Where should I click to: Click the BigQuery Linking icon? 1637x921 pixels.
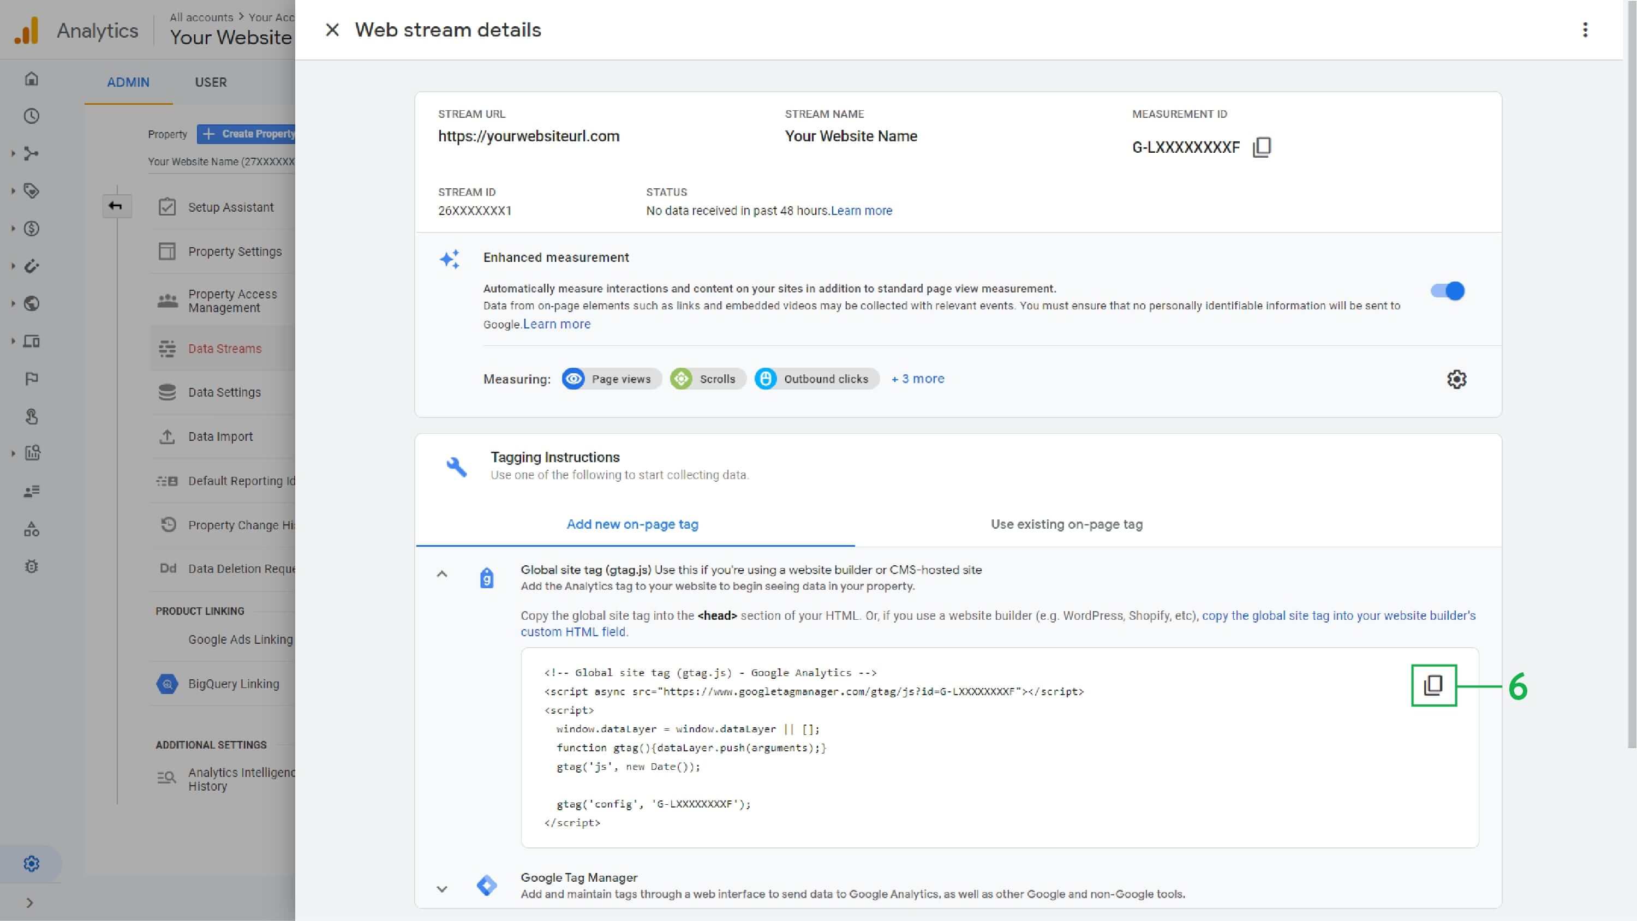pyautogui.click(x=166, y=684)
